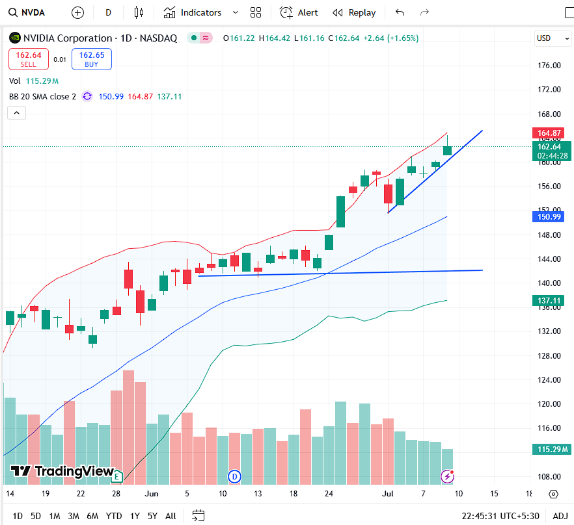Show All time range
Image resolution: width=574 pixels, height=525 pixels.
pyautogui.click(x=171, y=516)
